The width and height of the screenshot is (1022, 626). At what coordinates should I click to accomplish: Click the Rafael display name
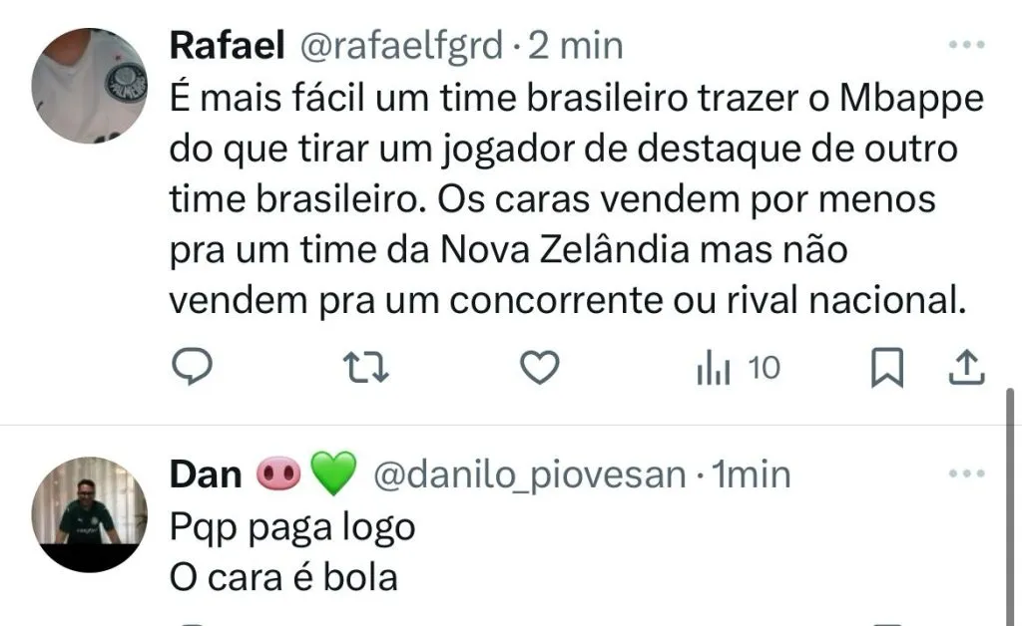229,46
